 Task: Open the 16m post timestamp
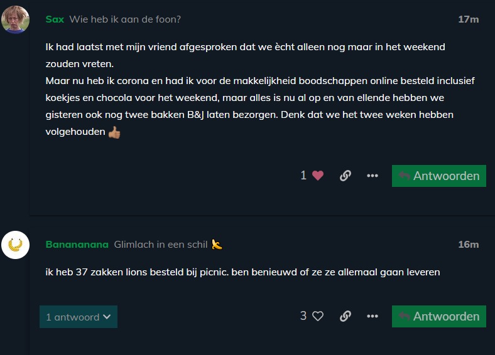(x=469, y=245)
